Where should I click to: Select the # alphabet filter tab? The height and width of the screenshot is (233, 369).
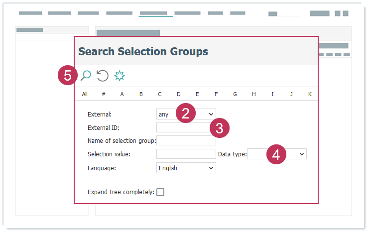pyautogui.click(x=103, y=94)
